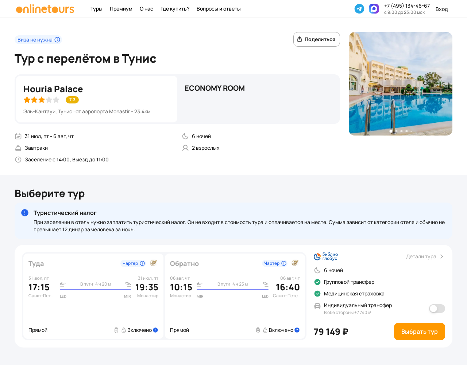
Task: Click the Туристический налог heading
Action: (x=65, y=213)
